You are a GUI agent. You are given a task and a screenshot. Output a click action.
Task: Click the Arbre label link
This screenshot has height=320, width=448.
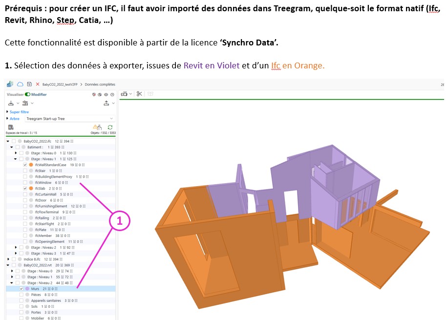pyautogui.click(x=15, y=119)
